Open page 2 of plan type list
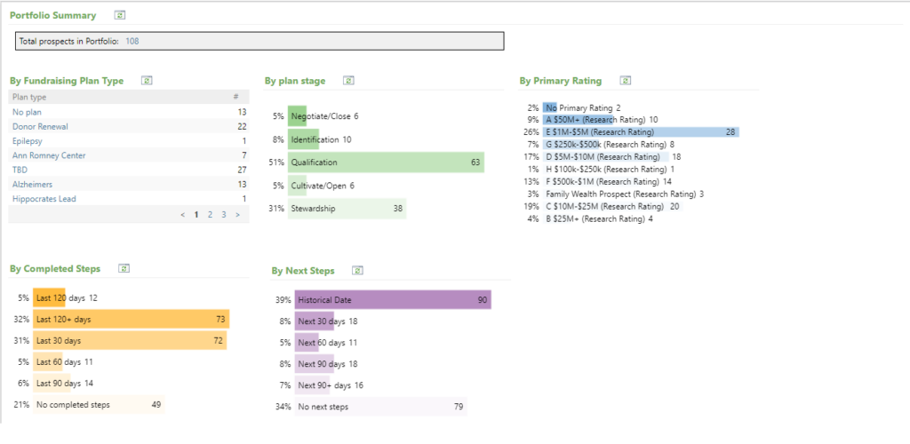910x444 pixels. [x=210, y=215]
